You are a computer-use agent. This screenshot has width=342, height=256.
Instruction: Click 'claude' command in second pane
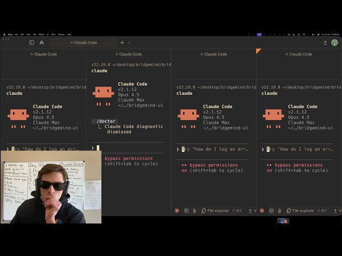click(99, 71)
